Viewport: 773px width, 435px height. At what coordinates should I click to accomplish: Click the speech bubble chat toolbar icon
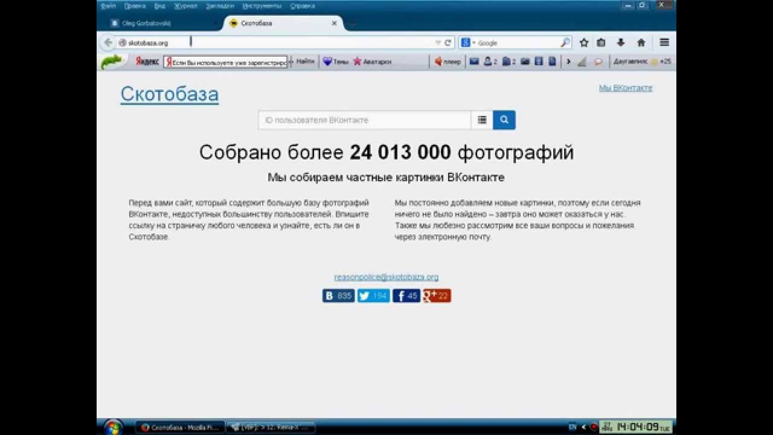tap(598, 62)
